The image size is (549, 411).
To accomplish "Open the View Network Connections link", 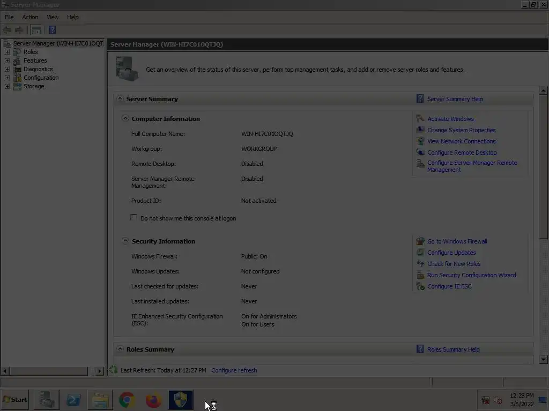I will 462,141.
